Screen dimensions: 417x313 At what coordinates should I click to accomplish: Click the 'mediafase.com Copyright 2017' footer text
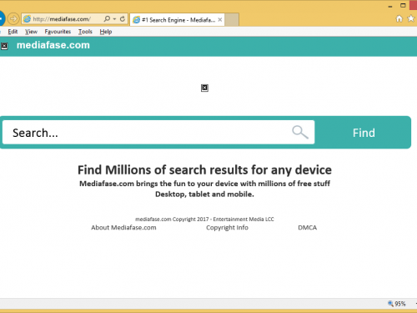coord(204,220)
